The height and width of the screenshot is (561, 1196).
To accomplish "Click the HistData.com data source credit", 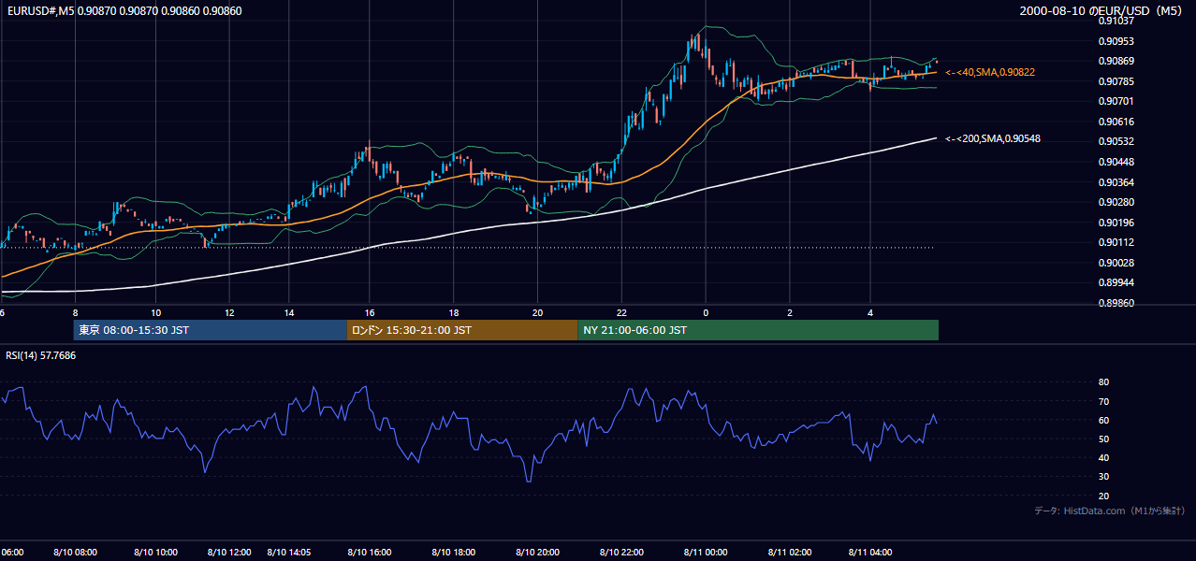I will click(x=1109, y=511).
